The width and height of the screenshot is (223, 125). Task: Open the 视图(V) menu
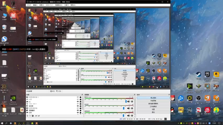42,5
